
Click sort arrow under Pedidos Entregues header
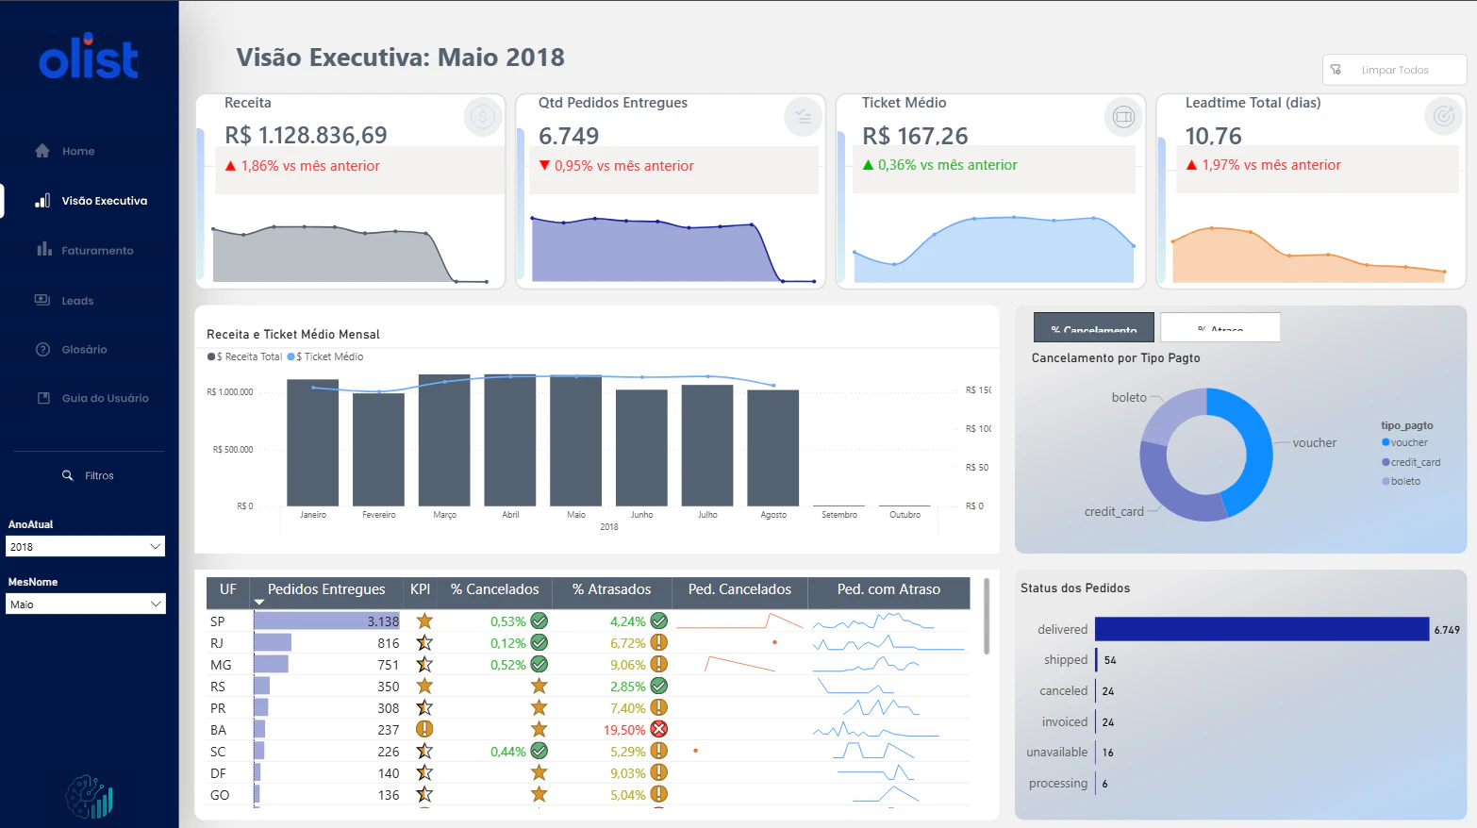[259, 602]
